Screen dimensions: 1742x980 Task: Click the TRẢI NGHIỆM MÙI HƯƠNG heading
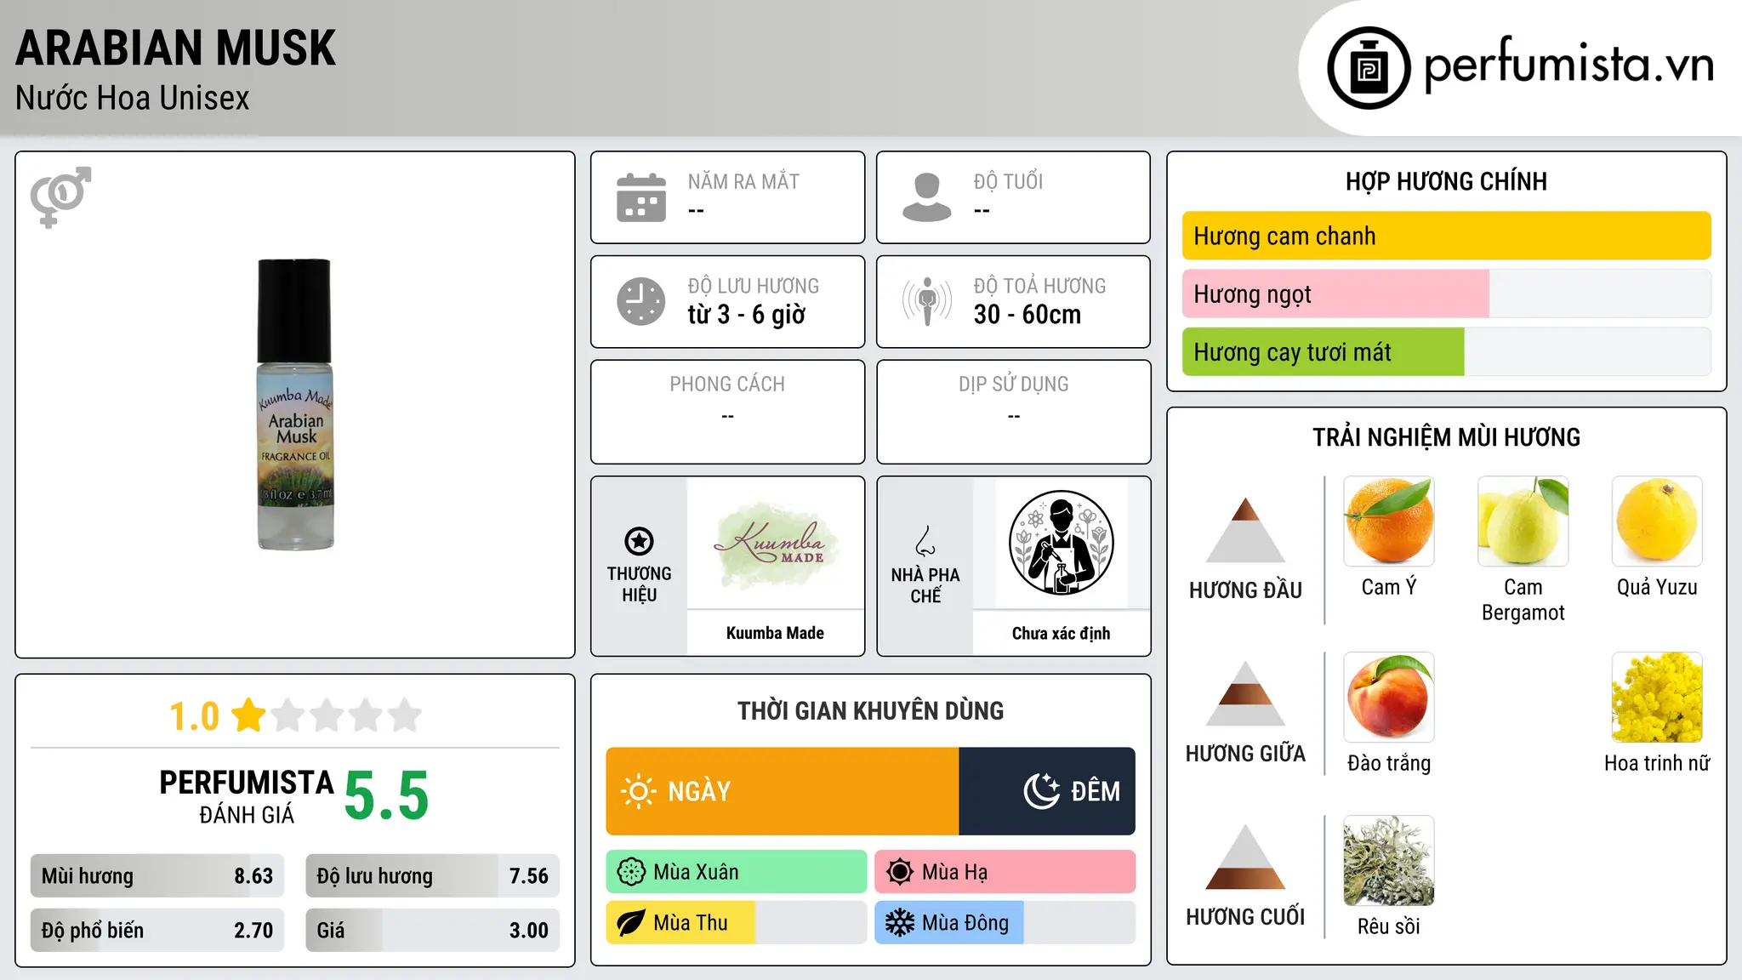coord(1446,437)
